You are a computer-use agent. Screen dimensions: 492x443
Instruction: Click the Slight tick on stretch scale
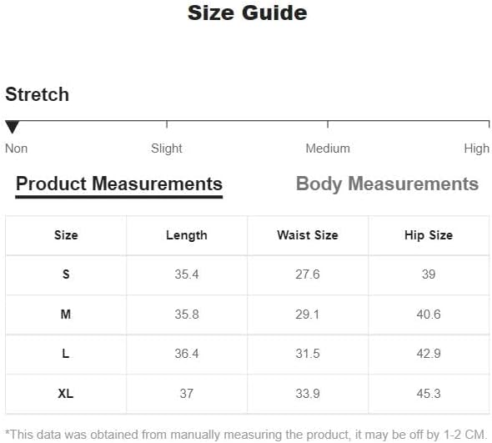pyautogui.click(x=167, y=124)
